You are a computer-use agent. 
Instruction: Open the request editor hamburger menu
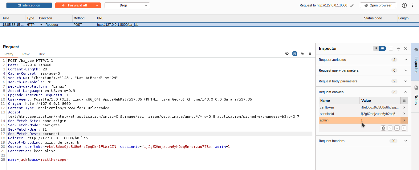310,53
